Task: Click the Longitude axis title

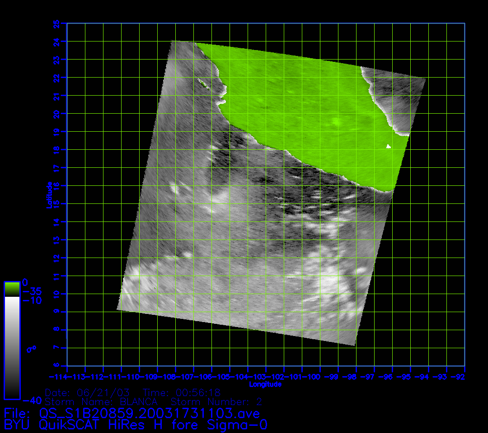Action: (265, 384)
